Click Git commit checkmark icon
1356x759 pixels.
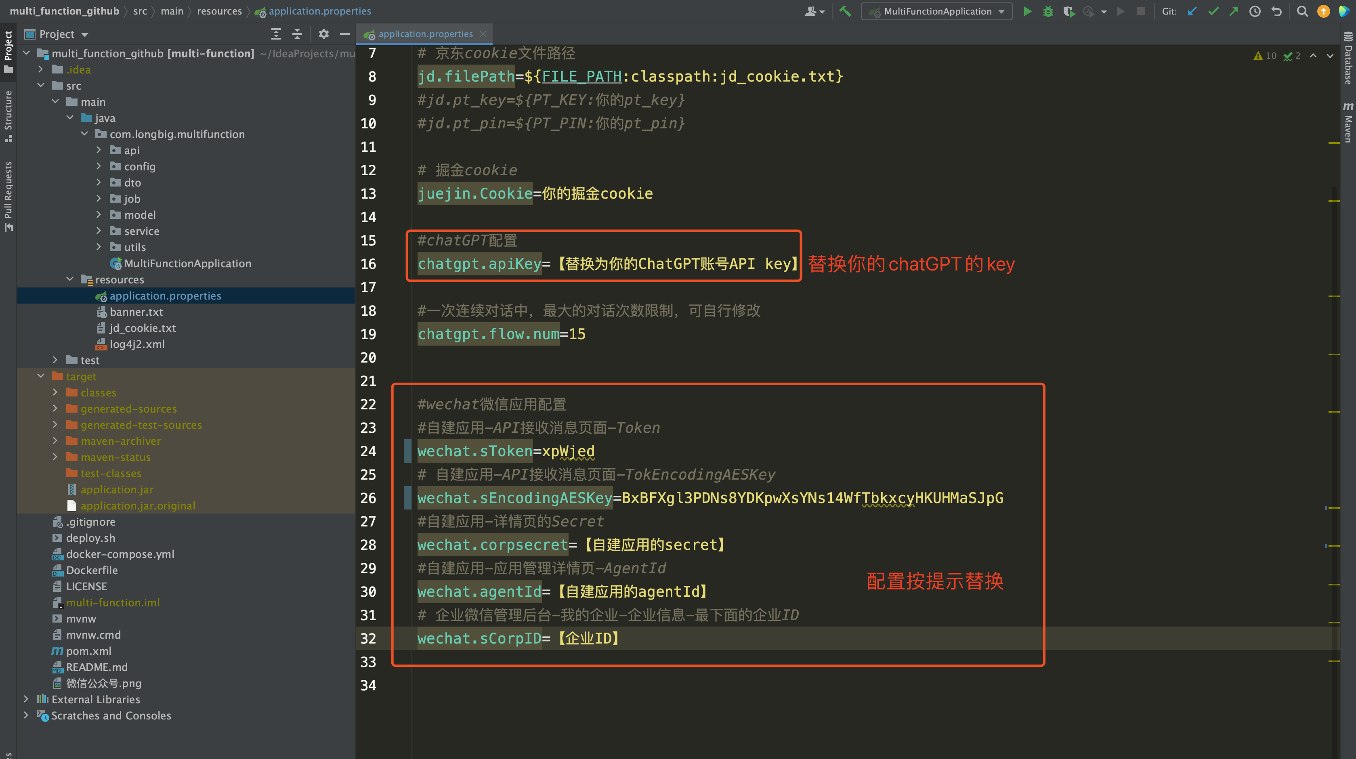tap(1213, 11)
